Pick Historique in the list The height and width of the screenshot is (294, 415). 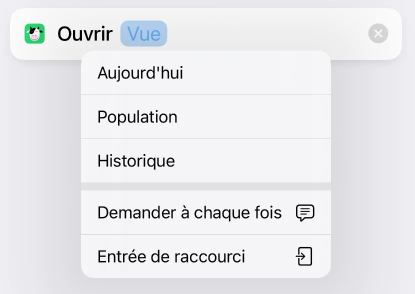(136, 161)
